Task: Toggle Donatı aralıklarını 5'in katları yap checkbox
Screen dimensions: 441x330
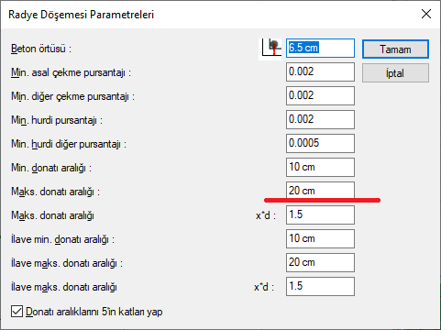Action: pos(17,312)
